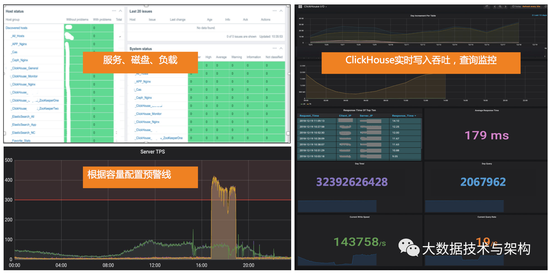Open ElasticSearch_All host group
549x273 pixels.
[23, 117]
